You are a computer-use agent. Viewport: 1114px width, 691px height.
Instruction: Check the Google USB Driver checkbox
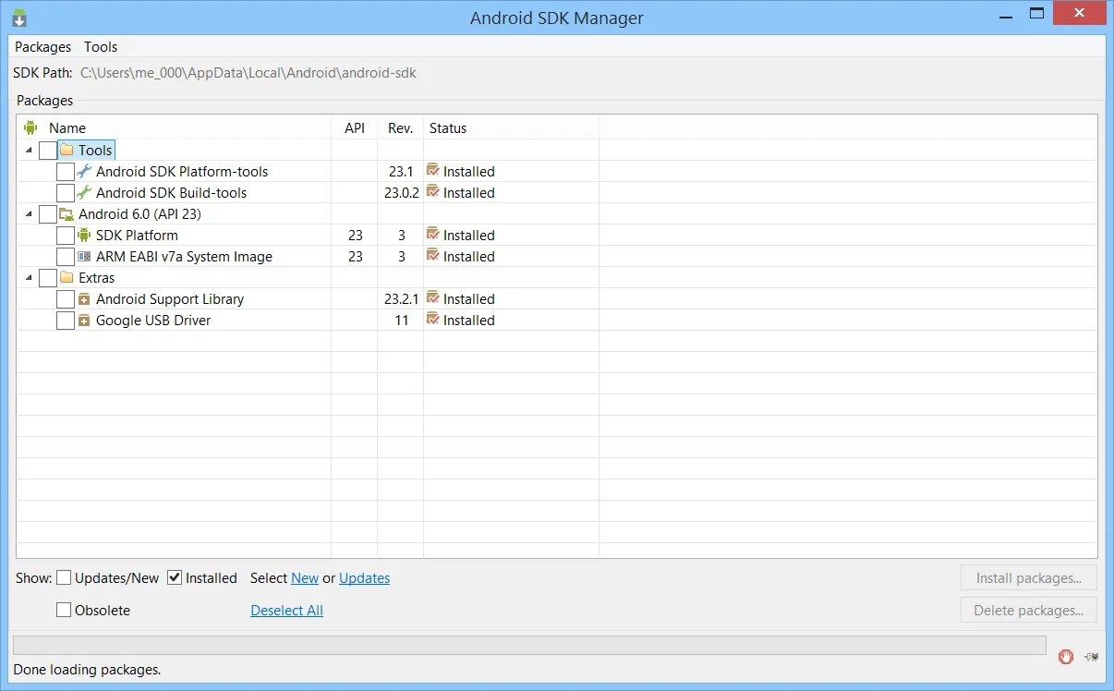click(66, 321)
